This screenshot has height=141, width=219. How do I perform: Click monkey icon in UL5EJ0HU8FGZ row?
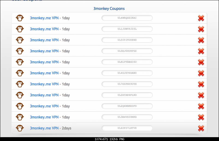20,51
